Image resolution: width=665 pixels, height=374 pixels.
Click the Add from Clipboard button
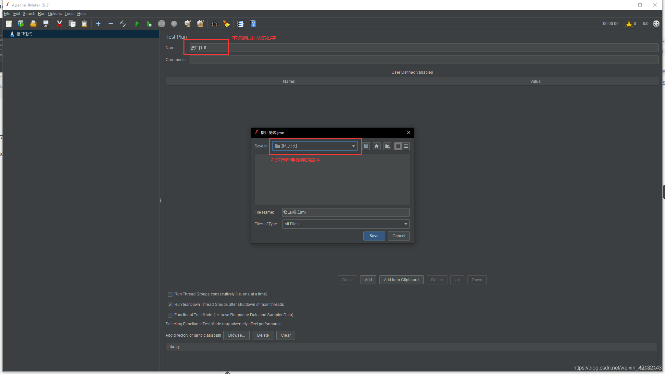point(401,280)
